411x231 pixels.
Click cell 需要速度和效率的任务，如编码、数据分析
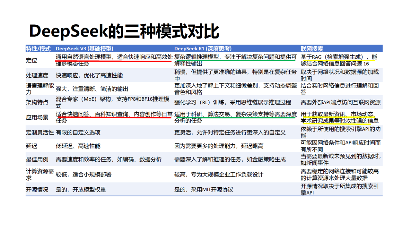click(x=109, y=159)
